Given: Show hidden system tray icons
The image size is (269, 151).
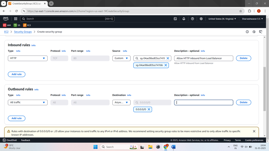Looking at the screenshot, I should click(x=229, y=147).
